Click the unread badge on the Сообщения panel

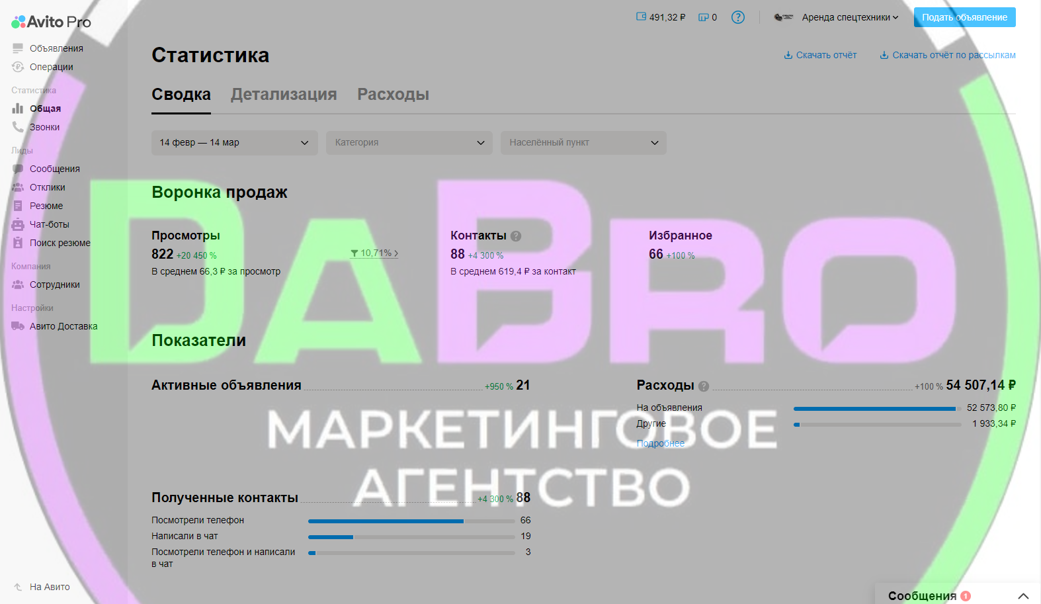pos(966,596)
